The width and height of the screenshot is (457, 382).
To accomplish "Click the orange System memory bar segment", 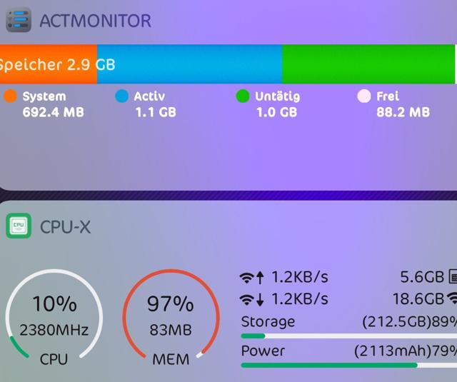I will tap(48, 64).
